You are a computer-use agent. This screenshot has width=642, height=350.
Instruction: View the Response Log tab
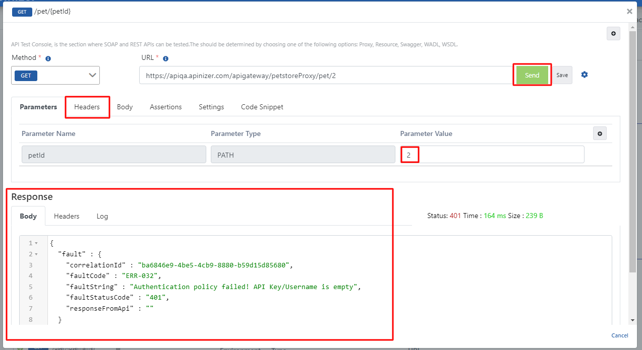[x=102, y=216]
